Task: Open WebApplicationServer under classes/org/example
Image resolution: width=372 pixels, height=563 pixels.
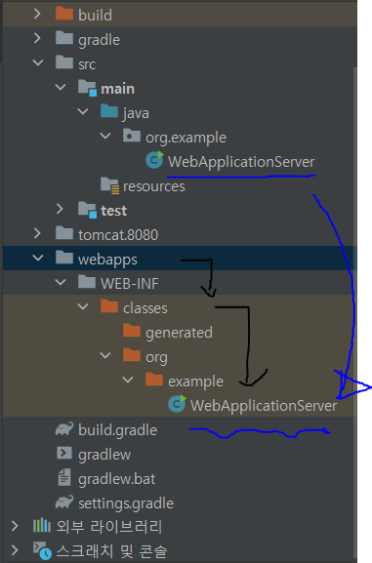Action: coord(264,406)
